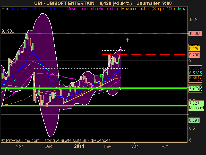This screenshot has width=206, height=155.
Task: Click the 7,327 Mensuel level label
Action: pos(196,105)
